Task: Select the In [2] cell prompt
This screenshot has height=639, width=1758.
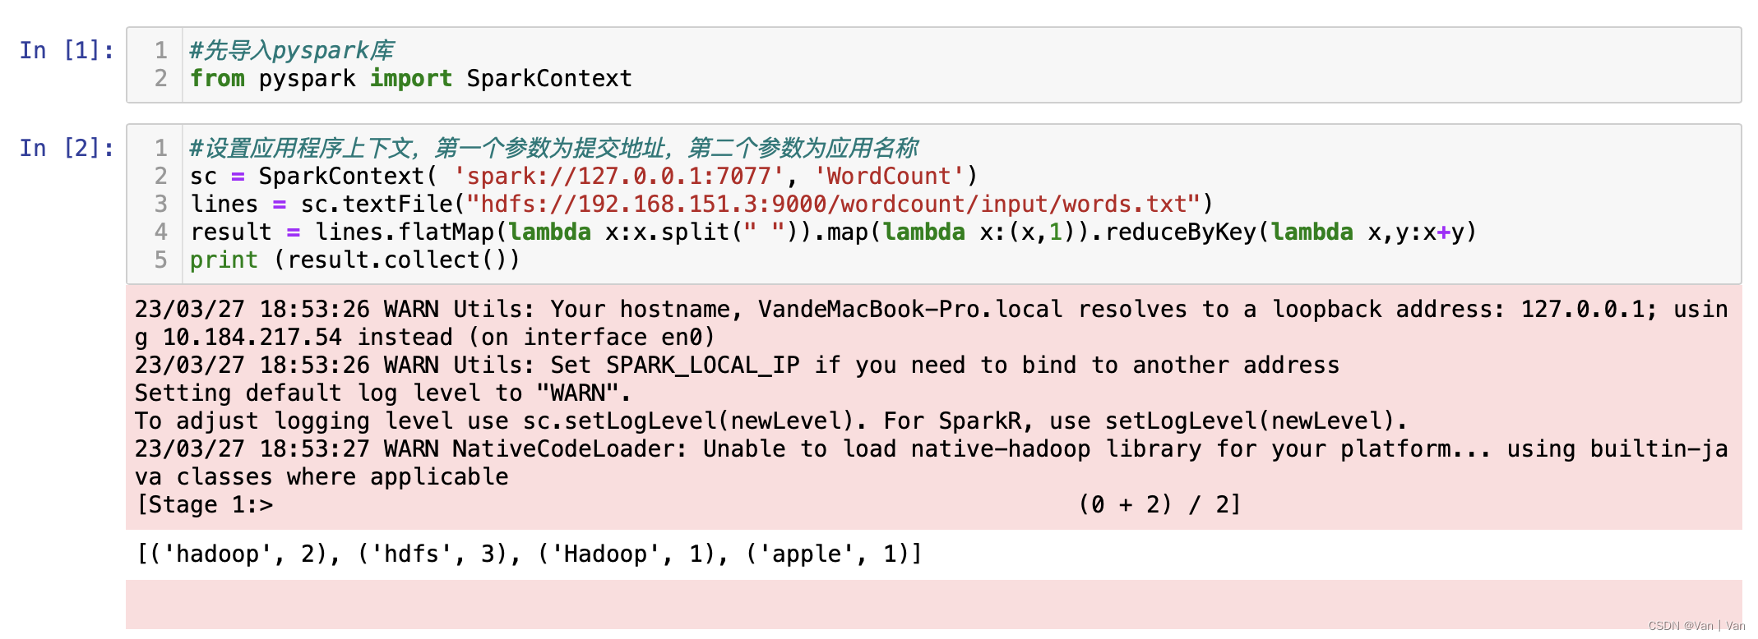Action: click(67, 148)
